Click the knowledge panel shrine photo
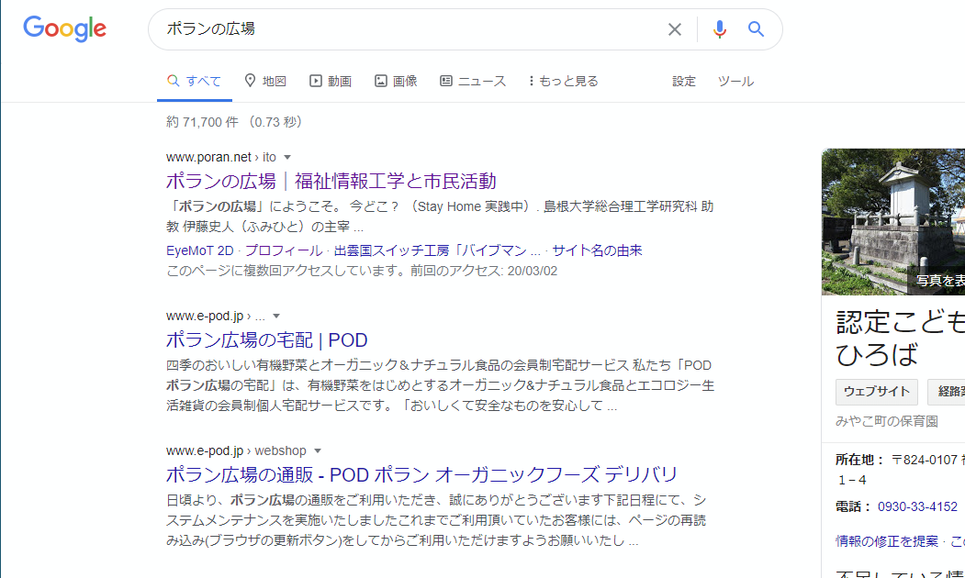The image size is (965, 578). click(x=893, y=222)
